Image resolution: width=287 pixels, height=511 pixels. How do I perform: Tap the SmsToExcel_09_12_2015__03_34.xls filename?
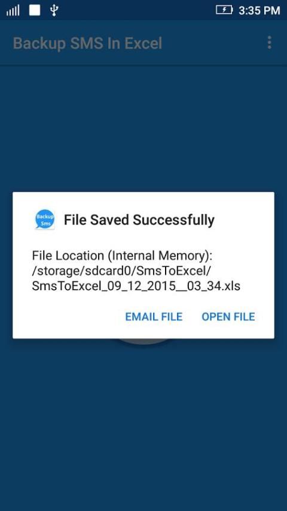[x=136, y=286]
